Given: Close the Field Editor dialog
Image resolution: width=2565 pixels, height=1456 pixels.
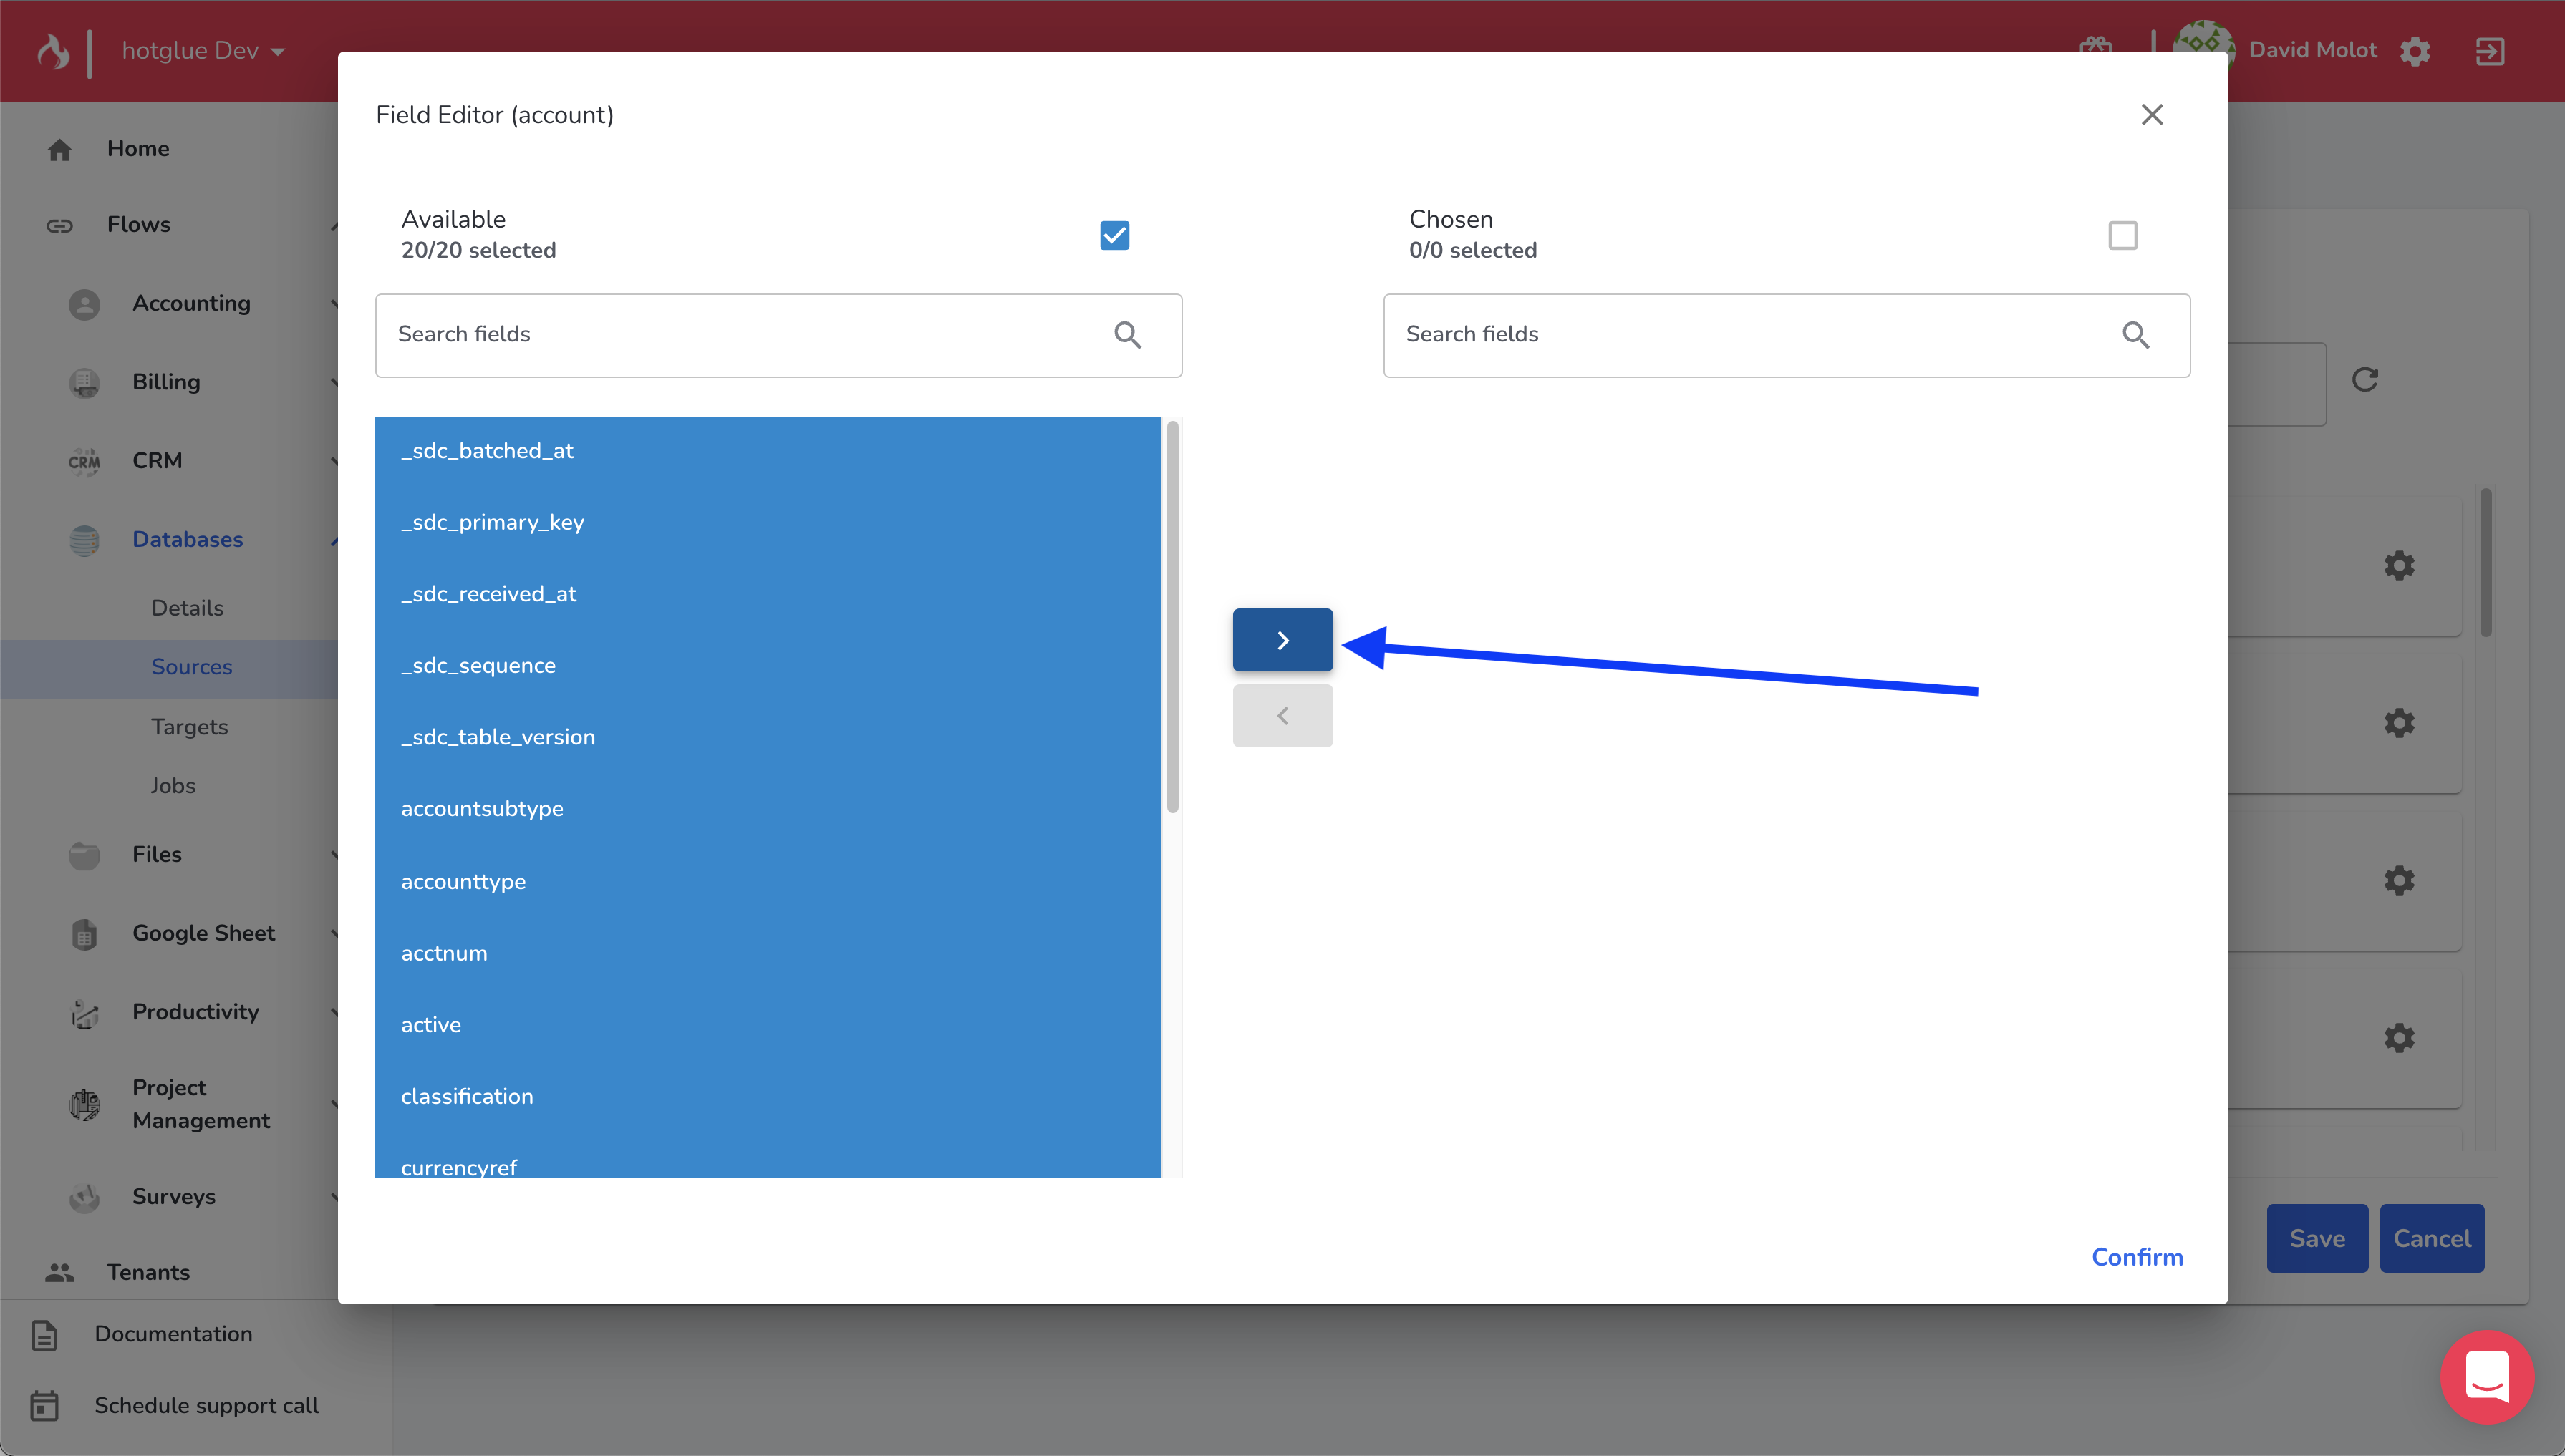Looking at the screenshot, I should point(2152,115).
